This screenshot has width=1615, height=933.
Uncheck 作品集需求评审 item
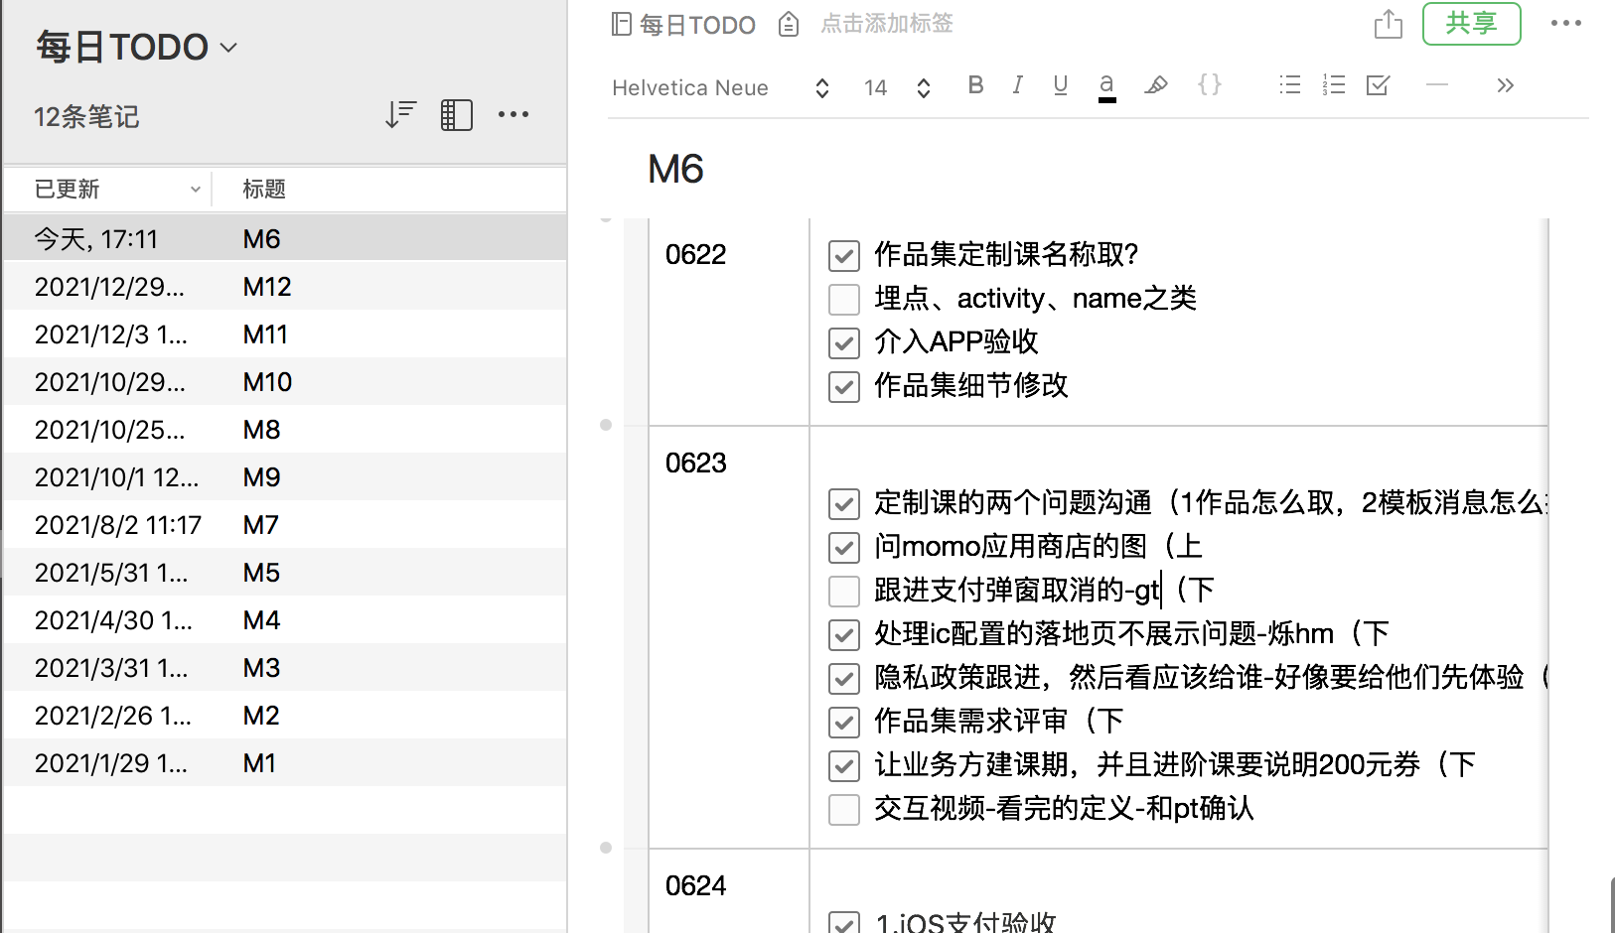click(844, 723)
